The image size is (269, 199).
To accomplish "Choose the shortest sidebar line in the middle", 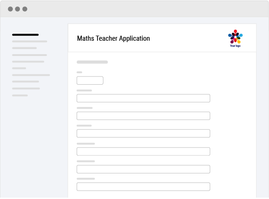I will point(19,68).
